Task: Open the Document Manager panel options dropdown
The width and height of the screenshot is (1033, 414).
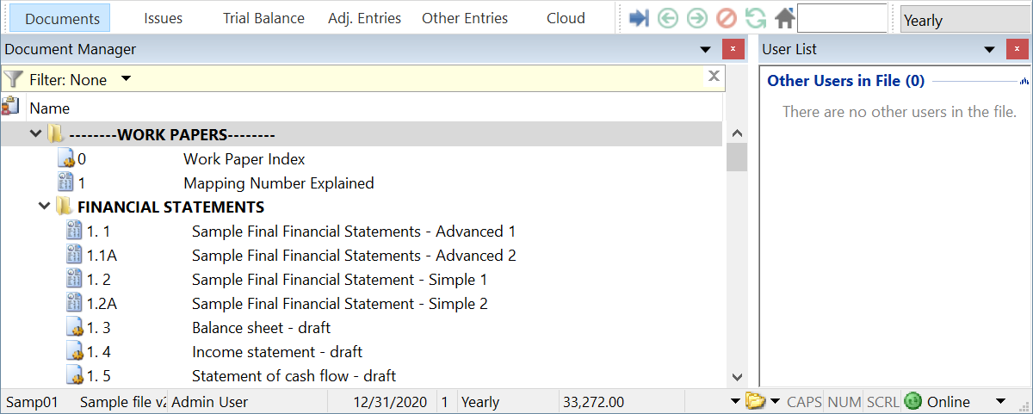Action: click(x=705, y=50)
